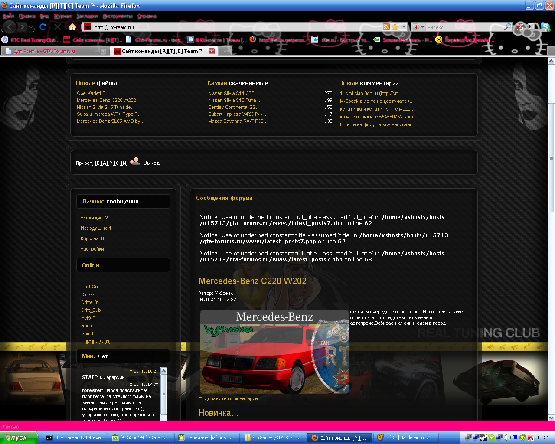Switch to the Для Rtem'a GTA-Forums tab
555x444 pixels.
click(x=55, y=51)
